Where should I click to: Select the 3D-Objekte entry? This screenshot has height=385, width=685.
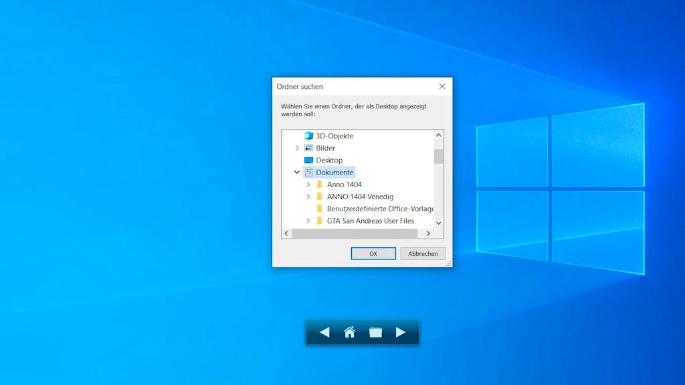pos(334,136)
